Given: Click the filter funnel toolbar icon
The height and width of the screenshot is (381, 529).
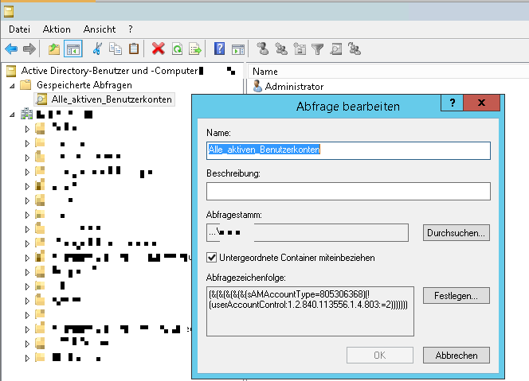Looking at the screenshot, I should (317, 49).
